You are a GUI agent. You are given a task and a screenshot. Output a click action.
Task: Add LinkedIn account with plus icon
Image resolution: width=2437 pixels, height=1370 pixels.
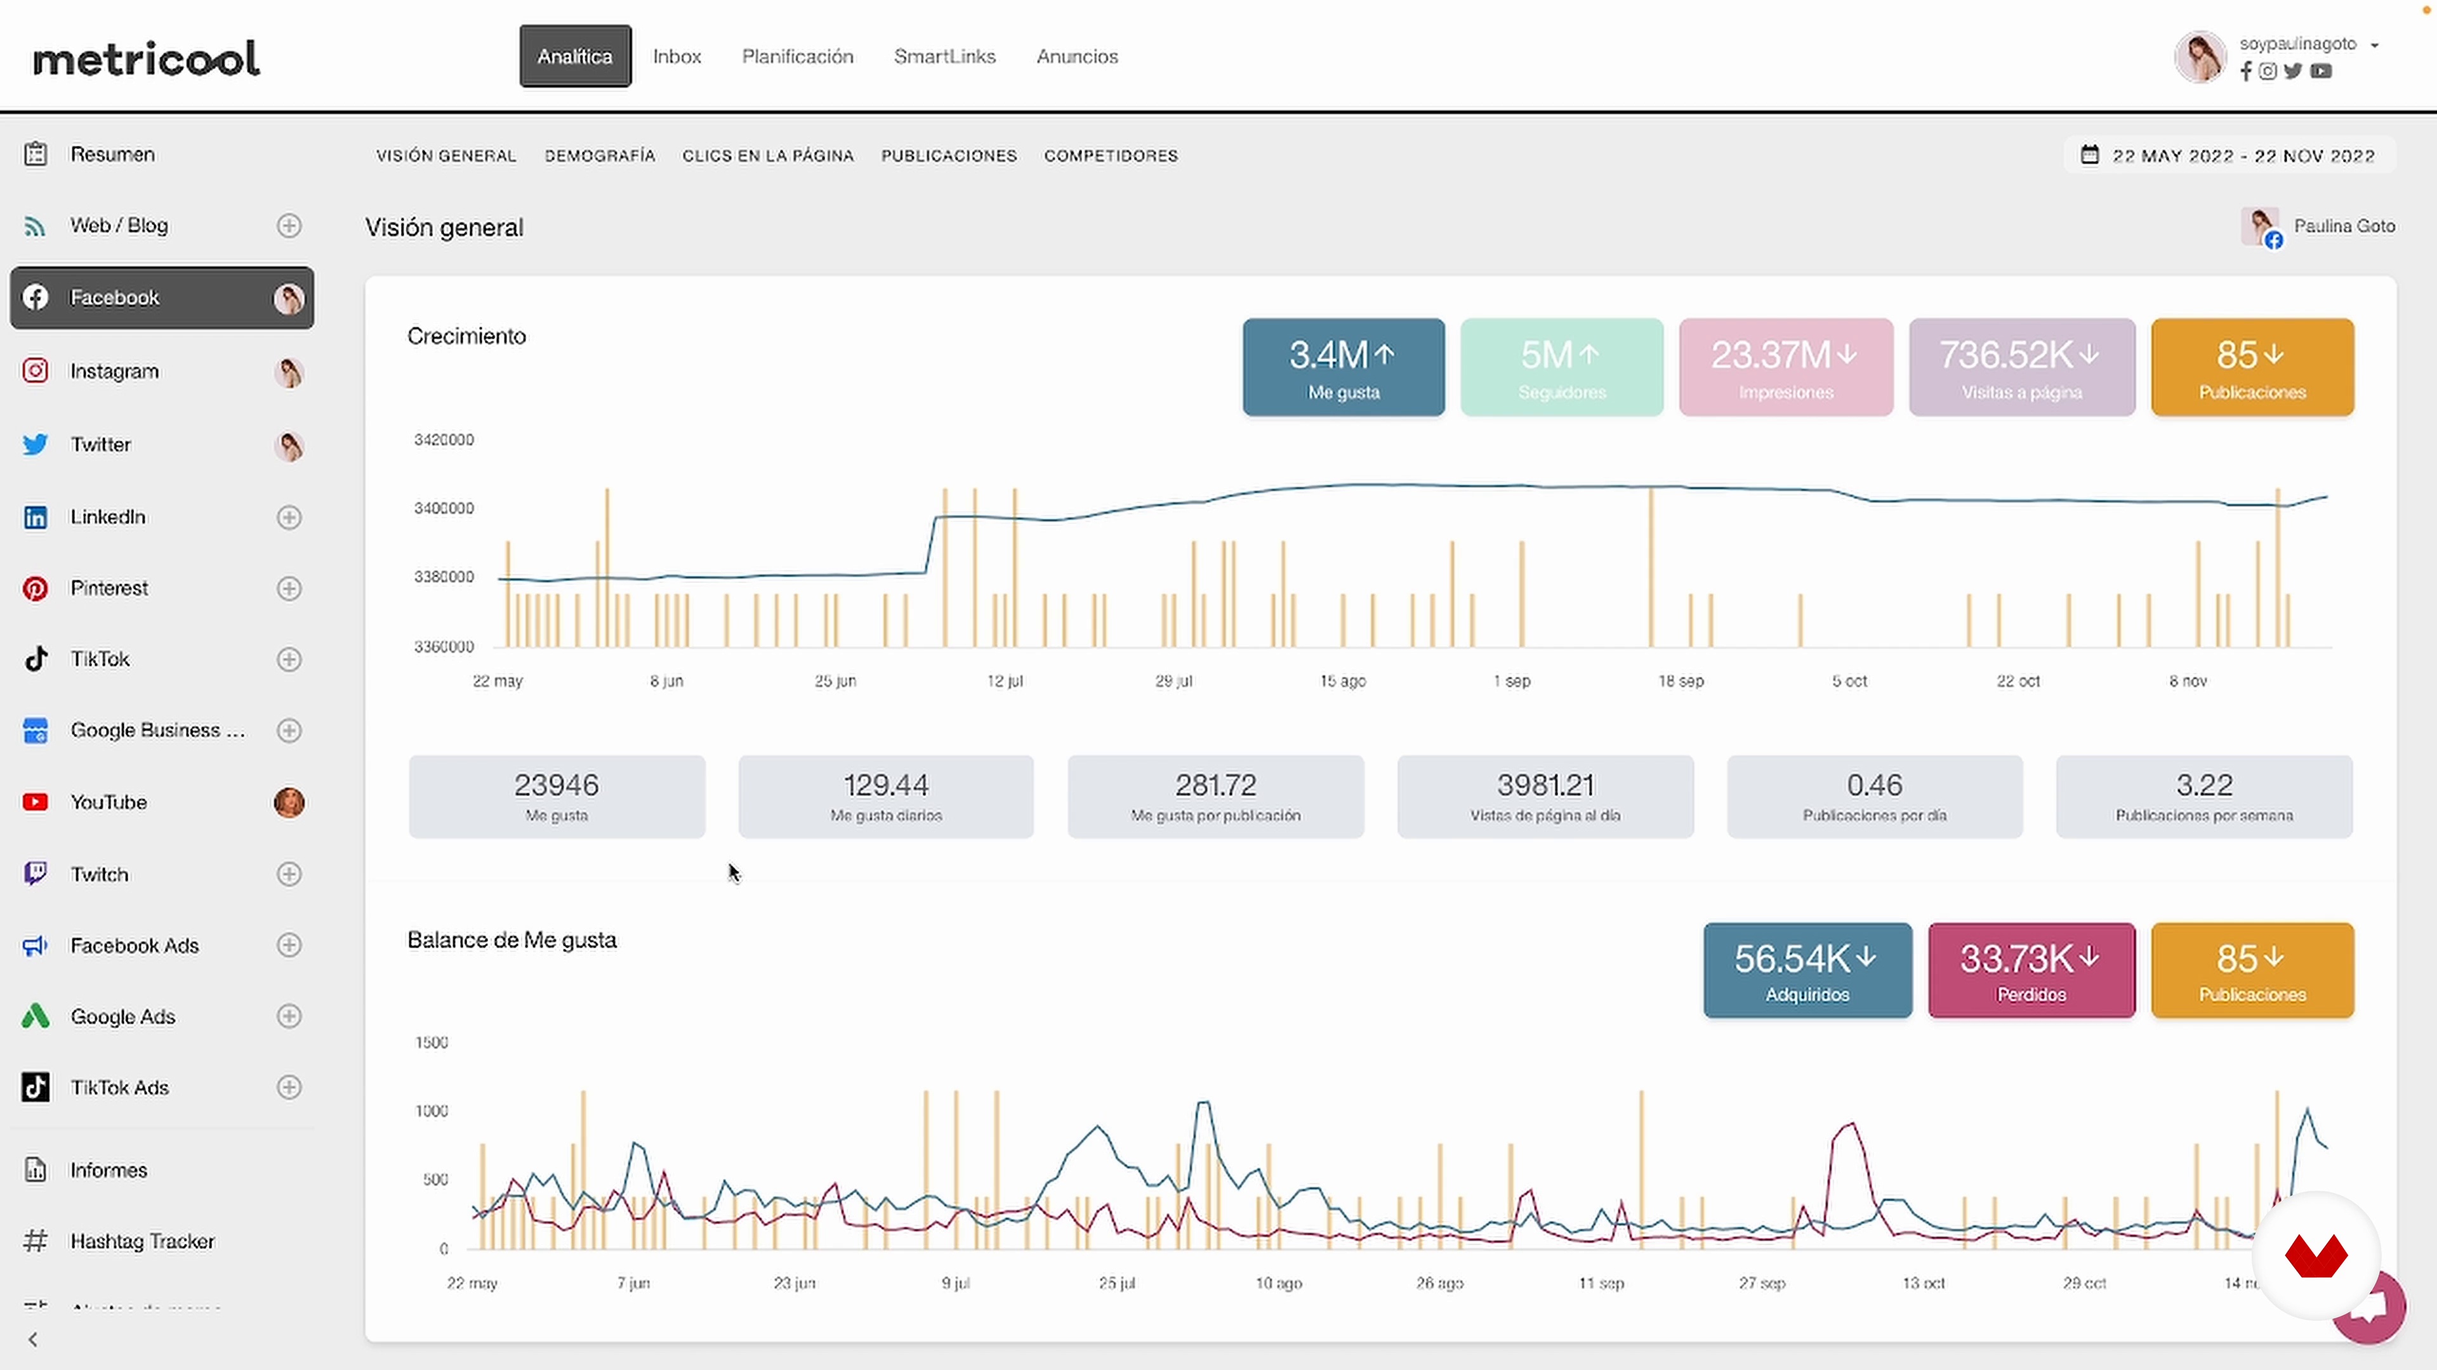[x=289, y=517]
